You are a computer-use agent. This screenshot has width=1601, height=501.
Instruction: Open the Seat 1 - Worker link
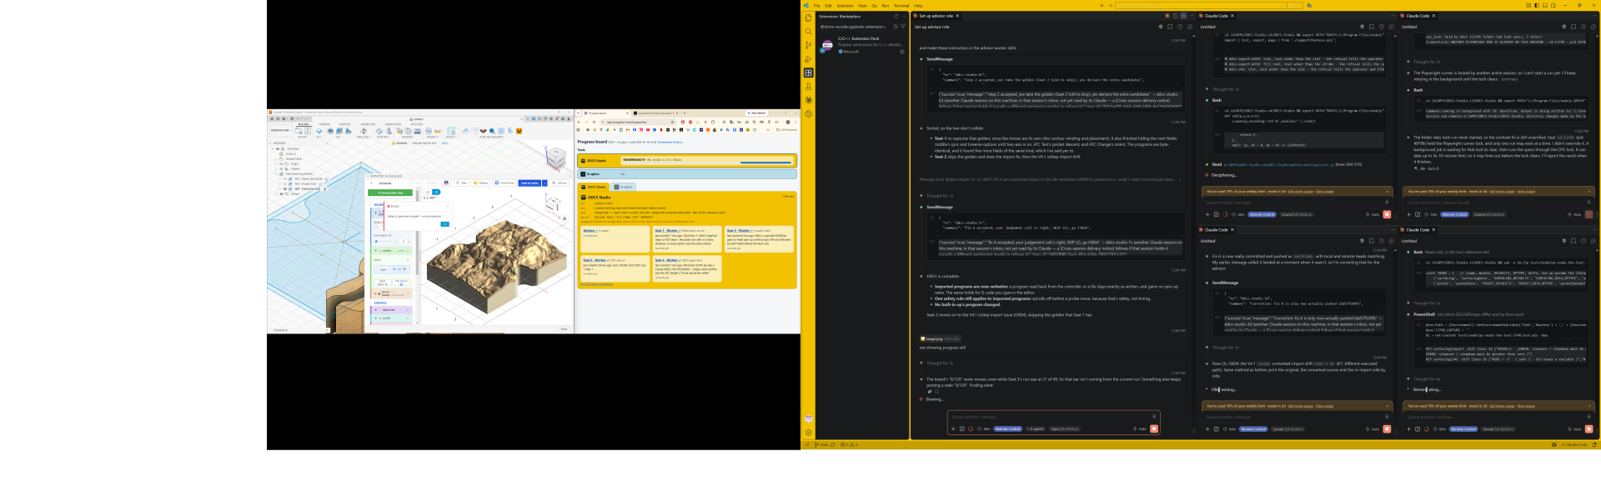click(667, 230)
